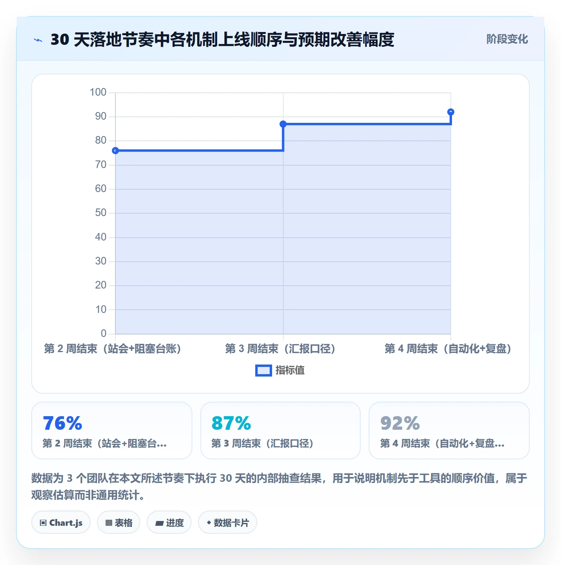The height and width of the screenshot is (565, 561).
Task: Click the 指标值 legend text
Action: pyautogui.click(x=290, y=371)
